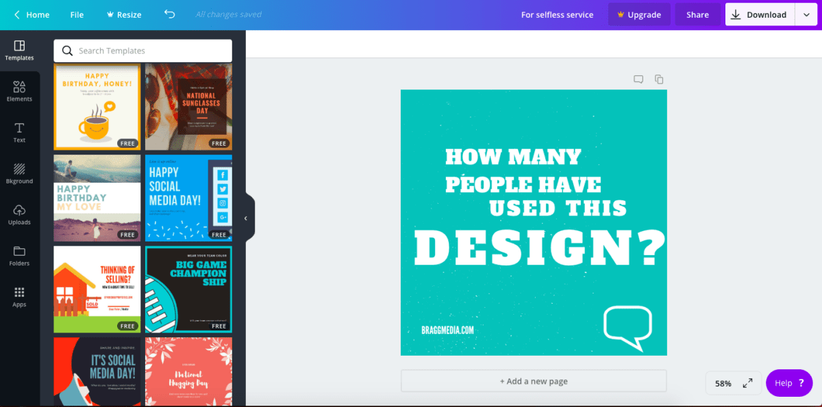Image resolution: width=822 pixels, height=407 pixels.
Task: Select the Happy Social Media Day template
Action: (x=188, y=198)
